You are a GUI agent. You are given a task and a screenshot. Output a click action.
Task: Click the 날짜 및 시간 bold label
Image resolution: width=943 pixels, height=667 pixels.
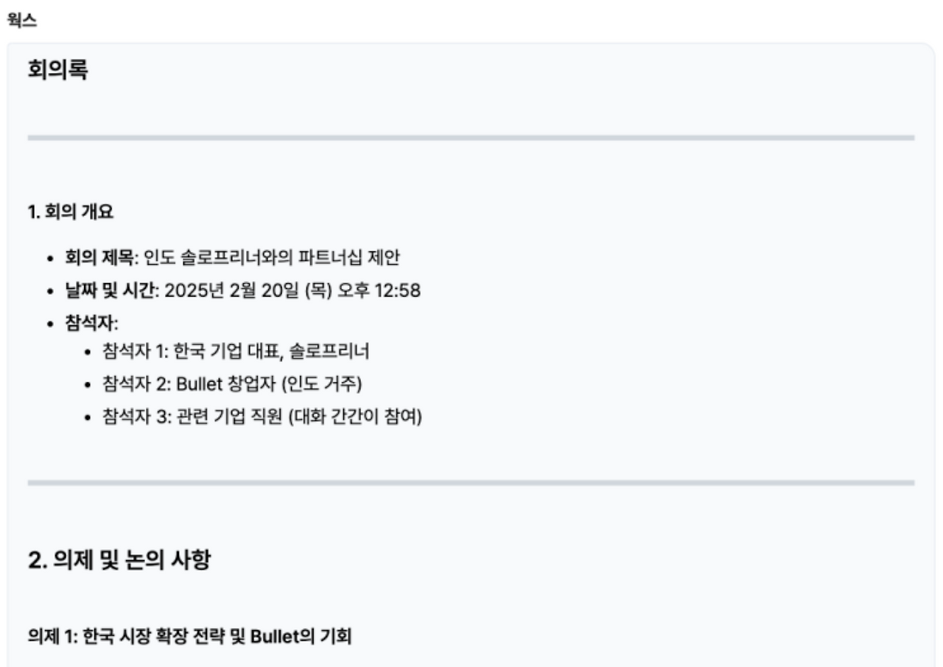coord(111,290)
